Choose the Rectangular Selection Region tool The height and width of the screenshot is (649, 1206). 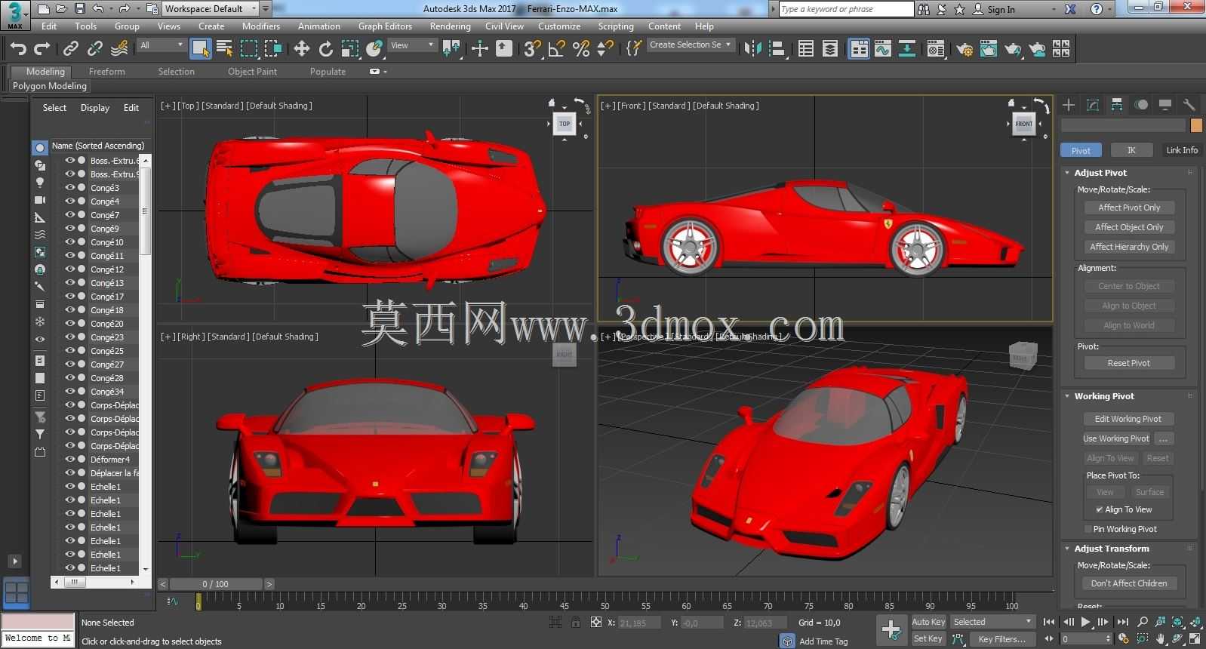point(248,49)
